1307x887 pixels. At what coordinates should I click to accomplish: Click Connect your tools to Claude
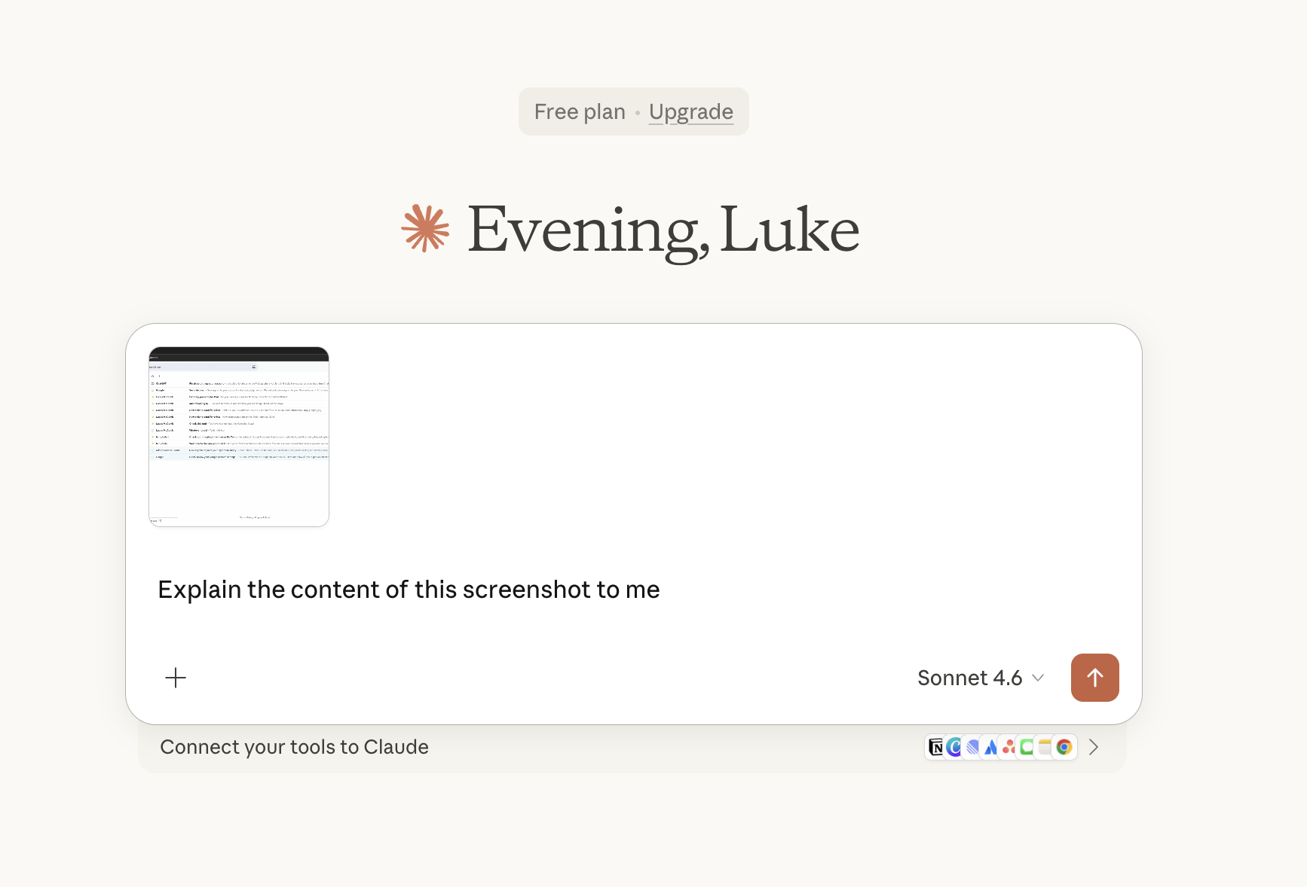(294, 747)
